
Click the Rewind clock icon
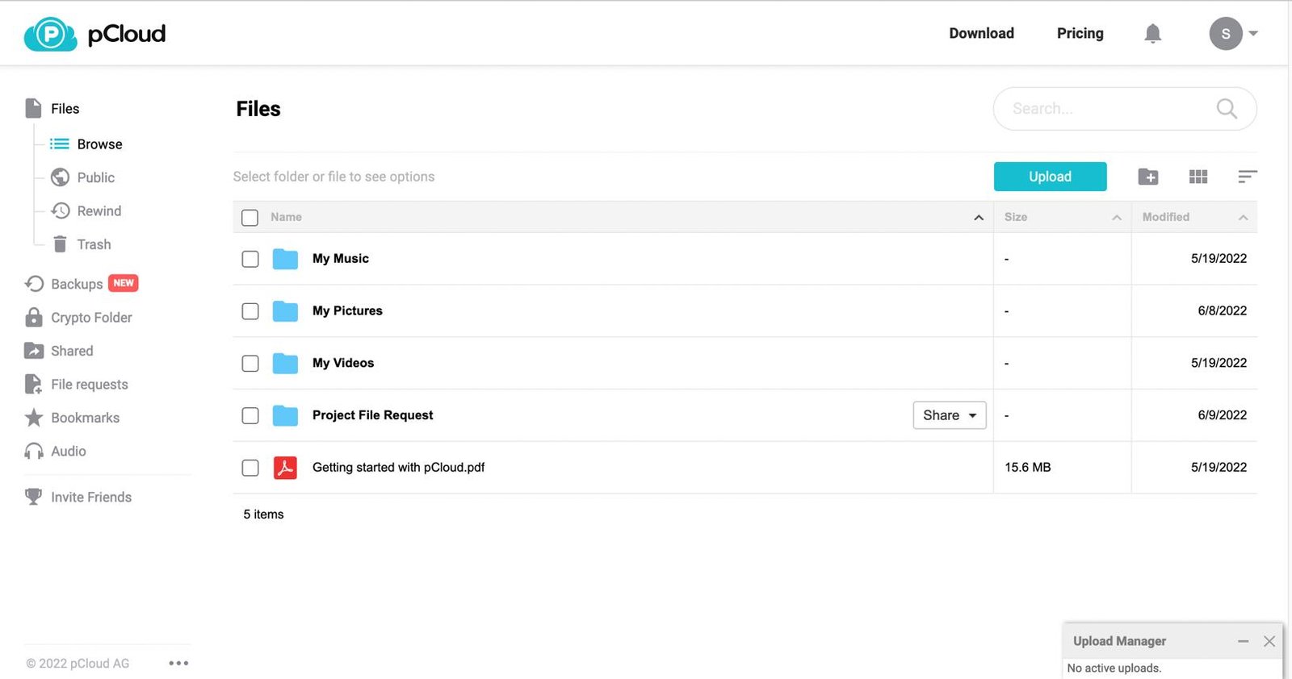(x=60, y=210)
